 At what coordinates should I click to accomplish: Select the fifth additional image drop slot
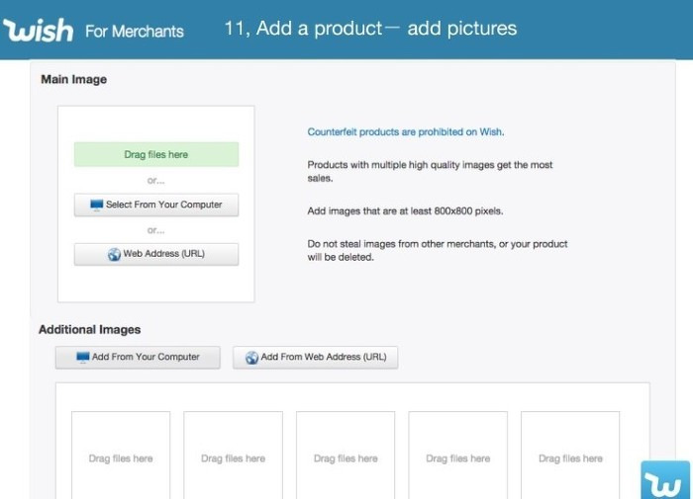[x=570, y=456]
